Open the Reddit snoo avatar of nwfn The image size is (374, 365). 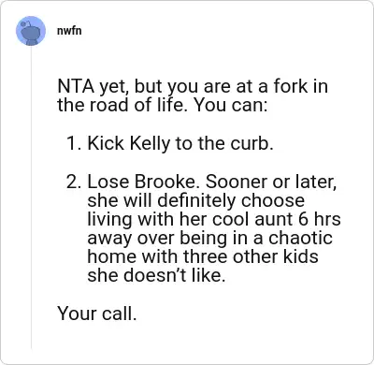pyautogui.click(x=31, y=31)
